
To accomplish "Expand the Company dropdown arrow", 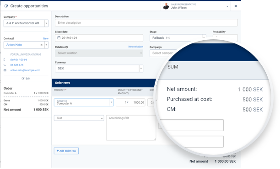I will click(46, 23).
